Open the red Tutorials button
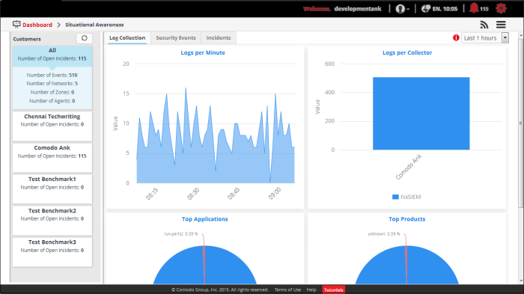The image size is (524, 294). pyautogui.click(x=334, y=290)
